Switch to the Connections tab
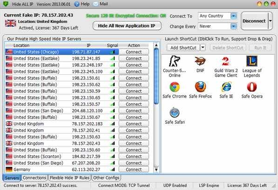This screenshot has width=278, height=190. click(35, 178)
